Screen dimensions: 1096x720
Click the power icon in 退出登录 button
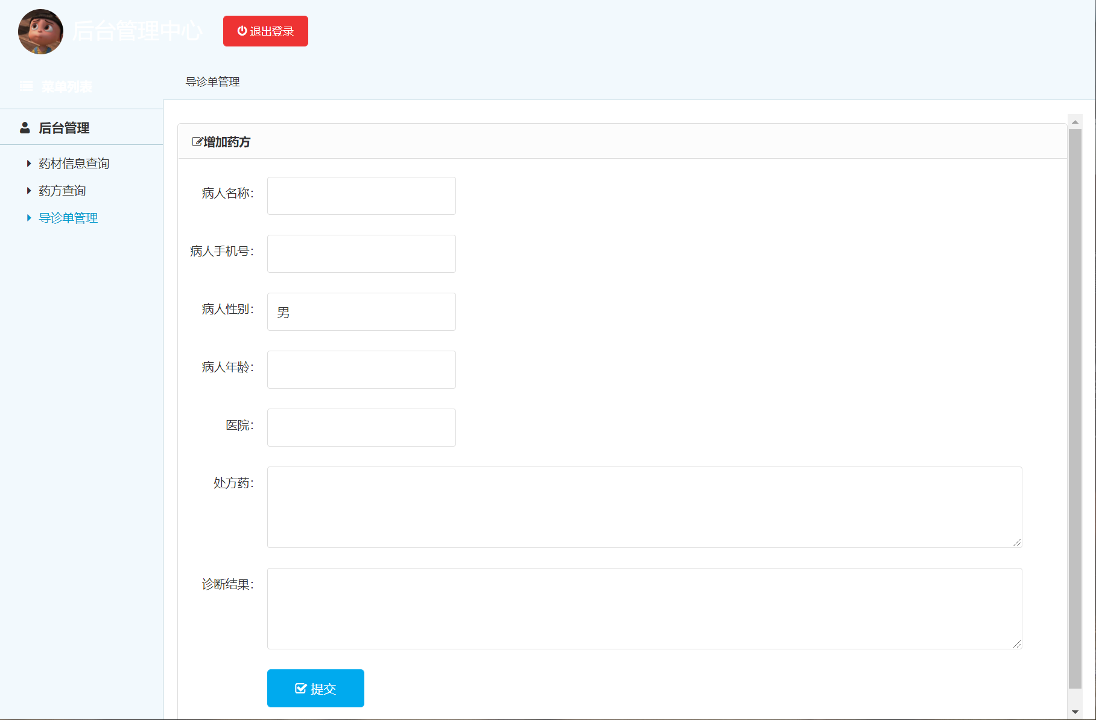tap(241, 31)
